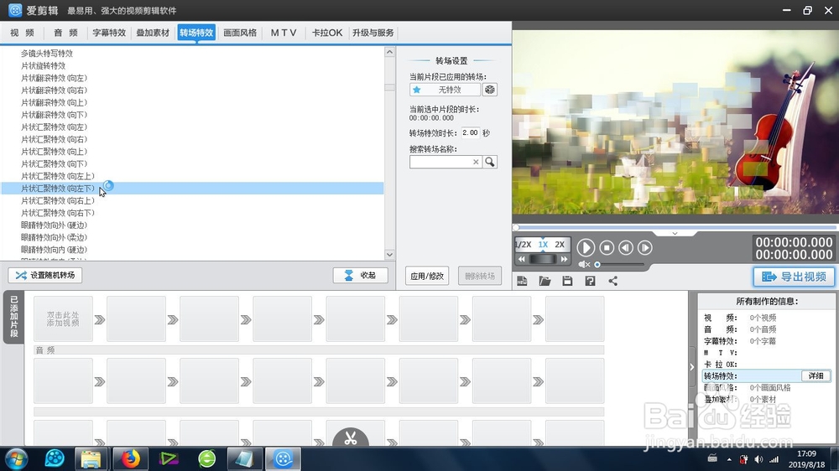Click the taskbar volume tray icon

[x=758, y=459]
